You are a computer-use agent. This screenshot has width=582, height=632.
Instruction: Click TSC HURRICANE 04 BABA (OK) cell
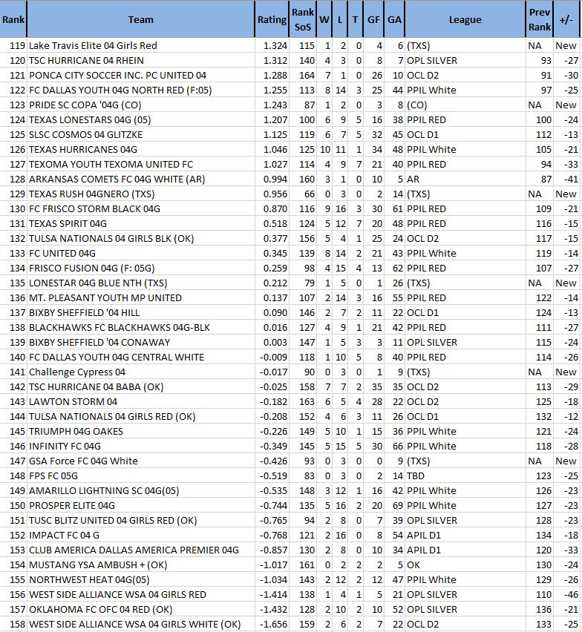(x=141, y=386)
